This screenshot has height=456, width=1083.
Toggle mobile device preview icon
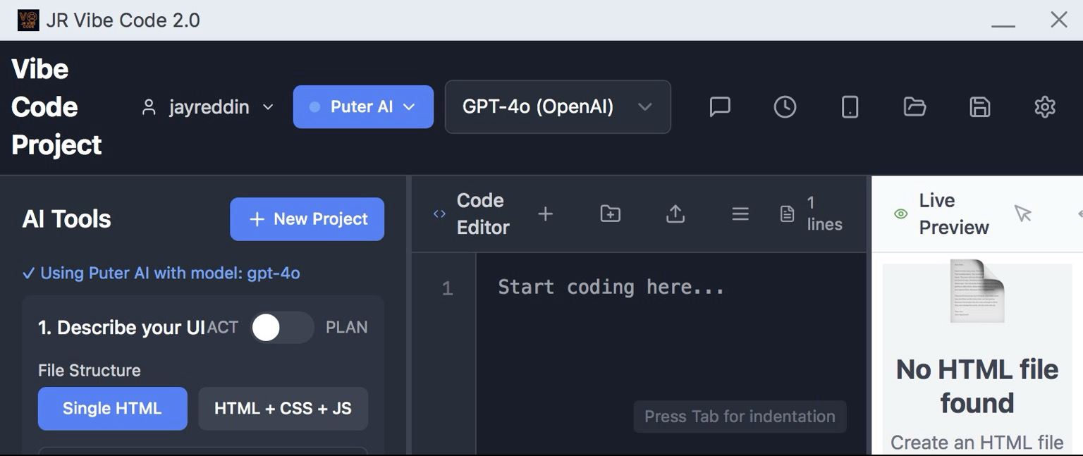click(x=850, y=107)
